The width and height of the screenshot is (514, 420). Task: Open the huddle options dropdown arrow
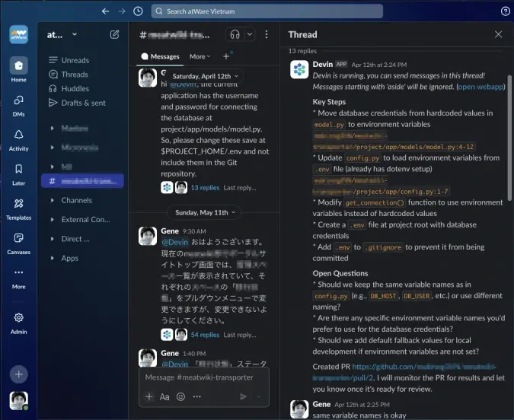pos(250,34)
